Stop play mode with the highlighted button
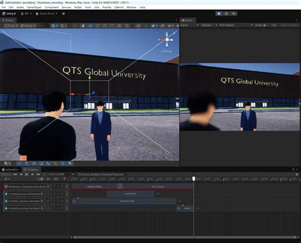This screenshot has width=301, height=243. 219,13
